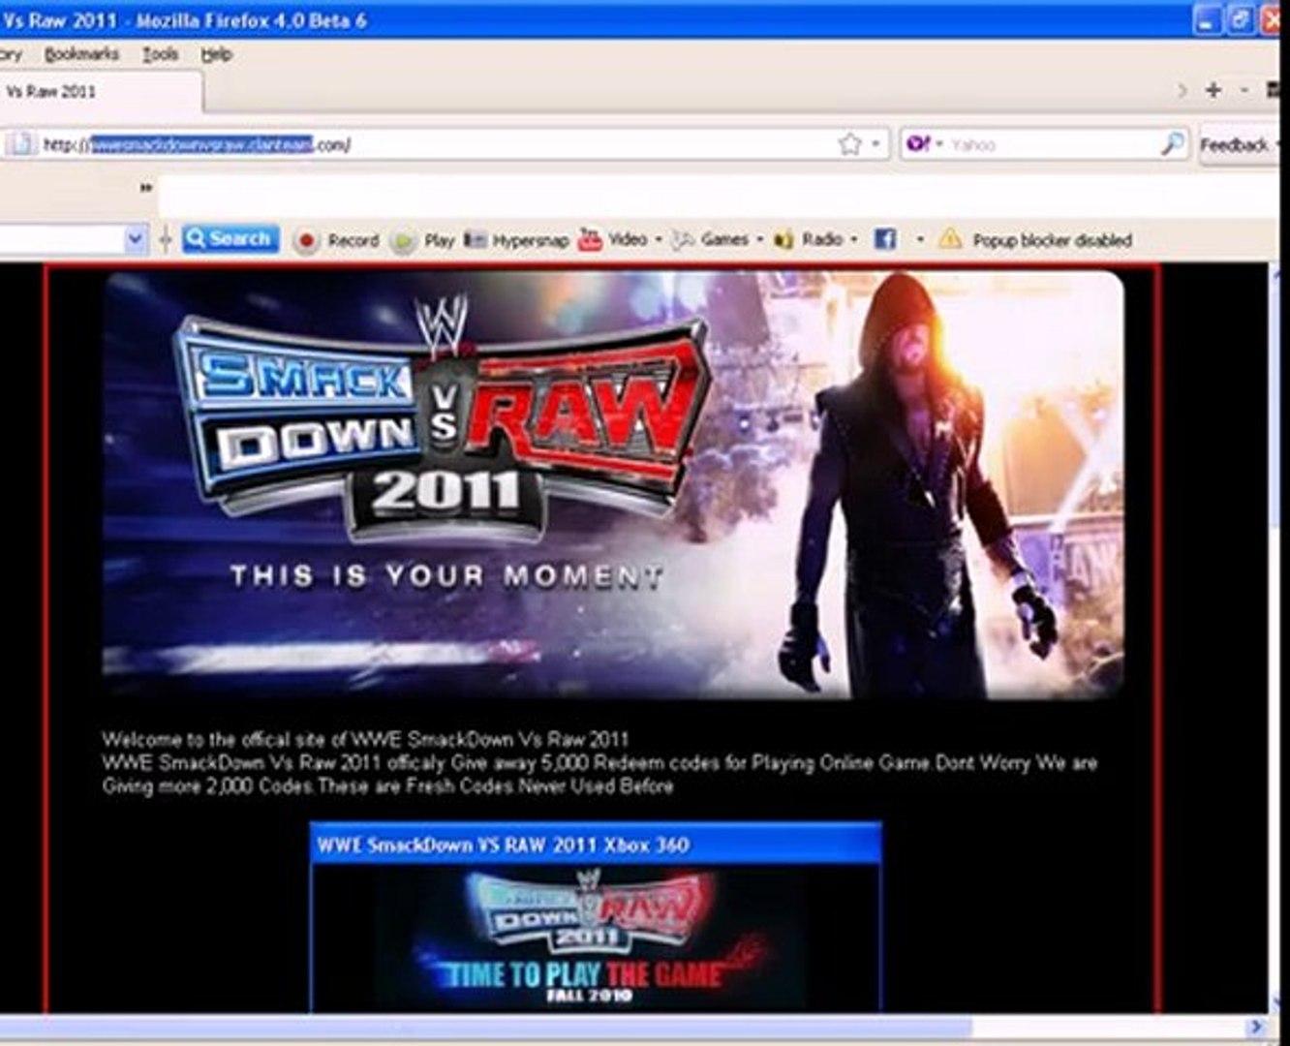
Task: Click the YouTube Video toolbar icon
Action: [x=590, y=238]
